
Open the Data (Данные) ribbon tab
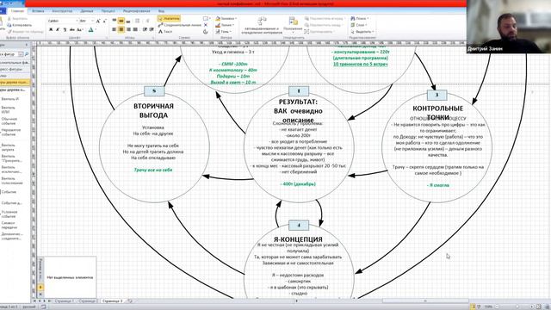pyautogui.click(x=87, y=11)
